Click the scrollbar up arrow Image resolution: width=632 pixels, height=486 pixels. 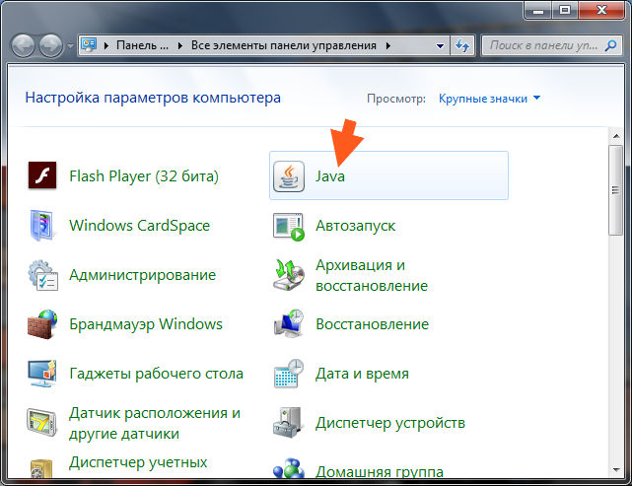pos(616,137)
